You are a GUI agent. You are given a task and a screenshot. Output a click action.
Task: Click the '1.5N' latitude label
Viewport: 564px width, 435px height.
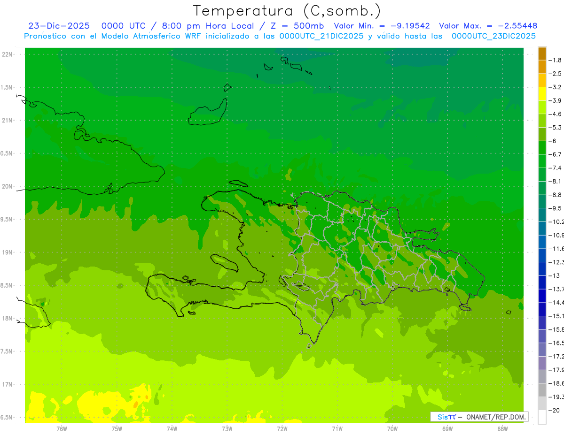click(6, 87)
